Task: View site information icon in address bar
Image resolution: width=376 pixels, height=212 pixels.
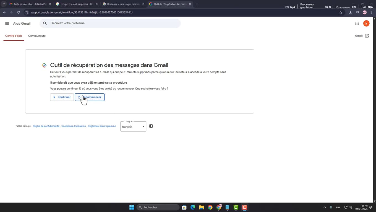Action: click(x=27, y=12)
